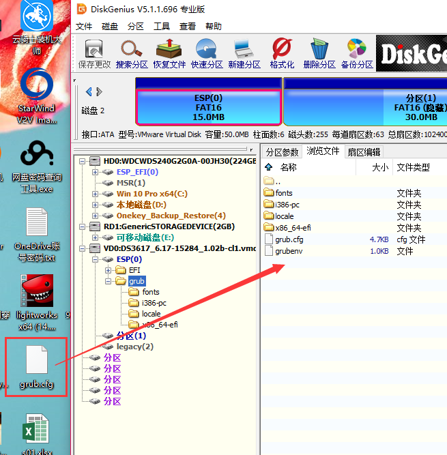Expand the Win 10 Pro x64(C:) node
Screen dimensions: 447x455
point(96,194)
